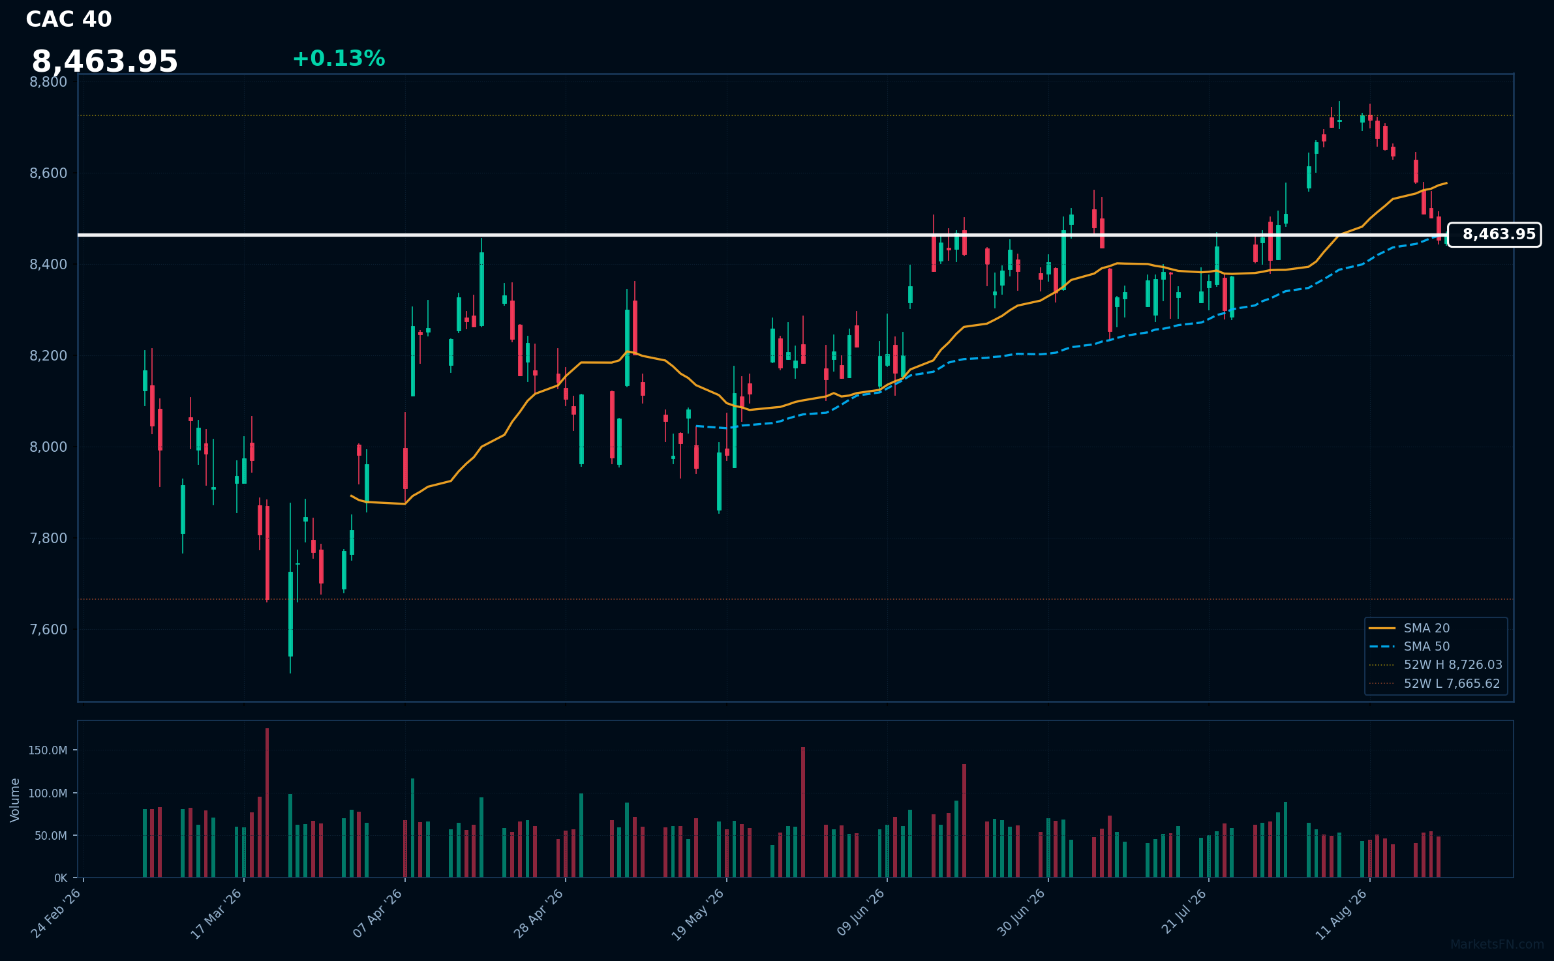Click the 09 Jun '26 date label

click(861, 912)
